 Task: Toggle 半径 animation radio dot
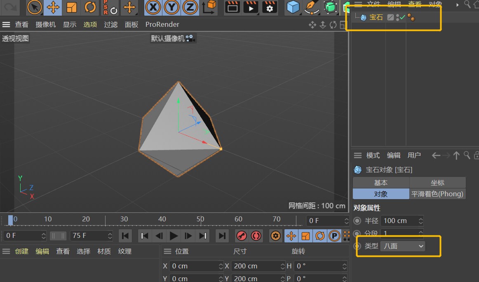(357, 221)
